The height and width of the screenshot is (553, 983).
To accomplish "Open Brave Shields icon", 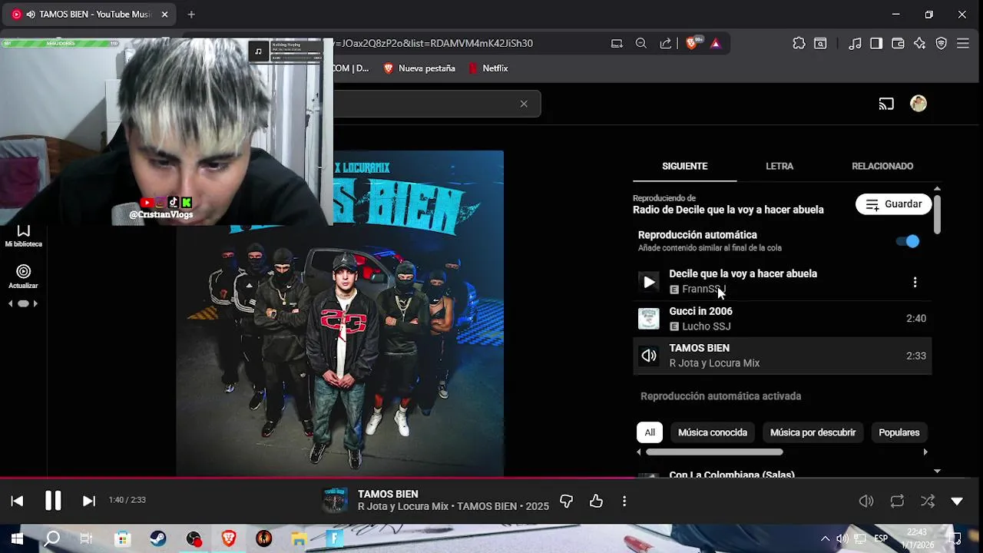I will [691, 44].
